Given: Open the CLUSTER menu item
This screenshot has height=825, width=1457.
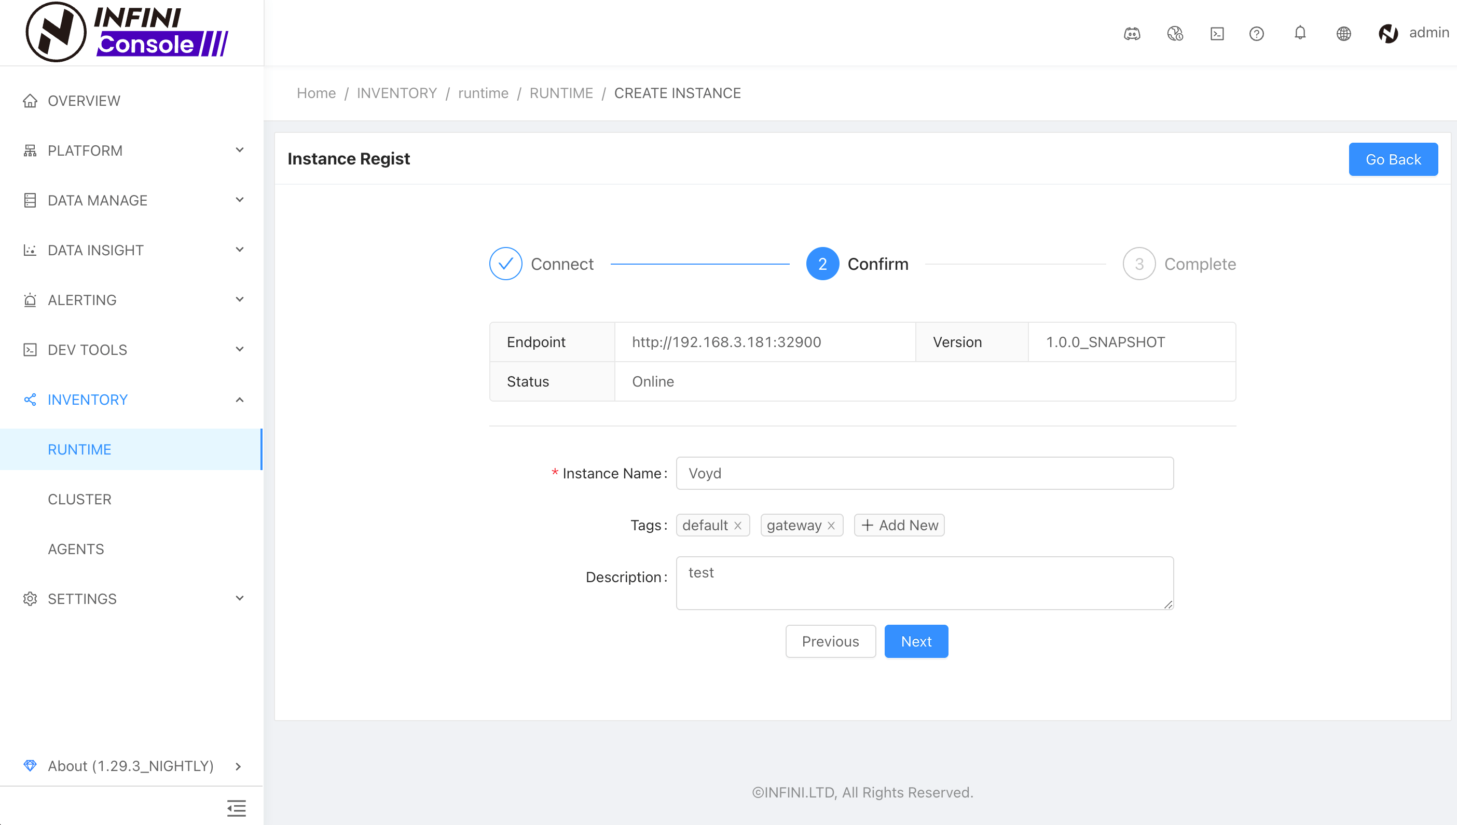Looking at the screenshot, I should (79, 499).
